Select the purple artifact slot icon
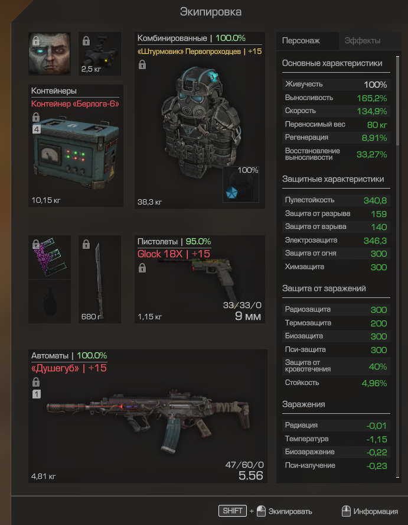The height and width of the screenshot is (525, 408). (x=50, y=257)
